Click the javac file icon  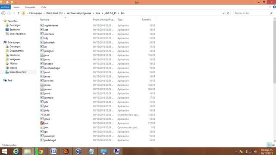coord(42,59)
